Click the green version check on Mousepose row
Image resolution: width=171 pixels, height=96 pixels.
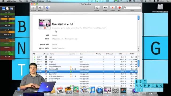(x=71, y=71)
